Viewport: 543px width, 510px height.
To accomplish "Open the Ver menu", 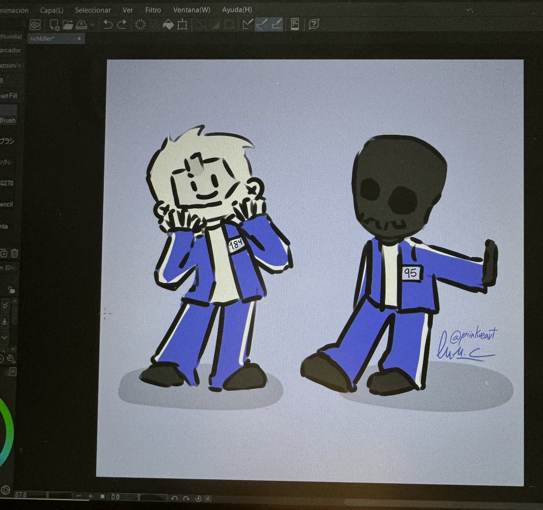I will point(128,10).
